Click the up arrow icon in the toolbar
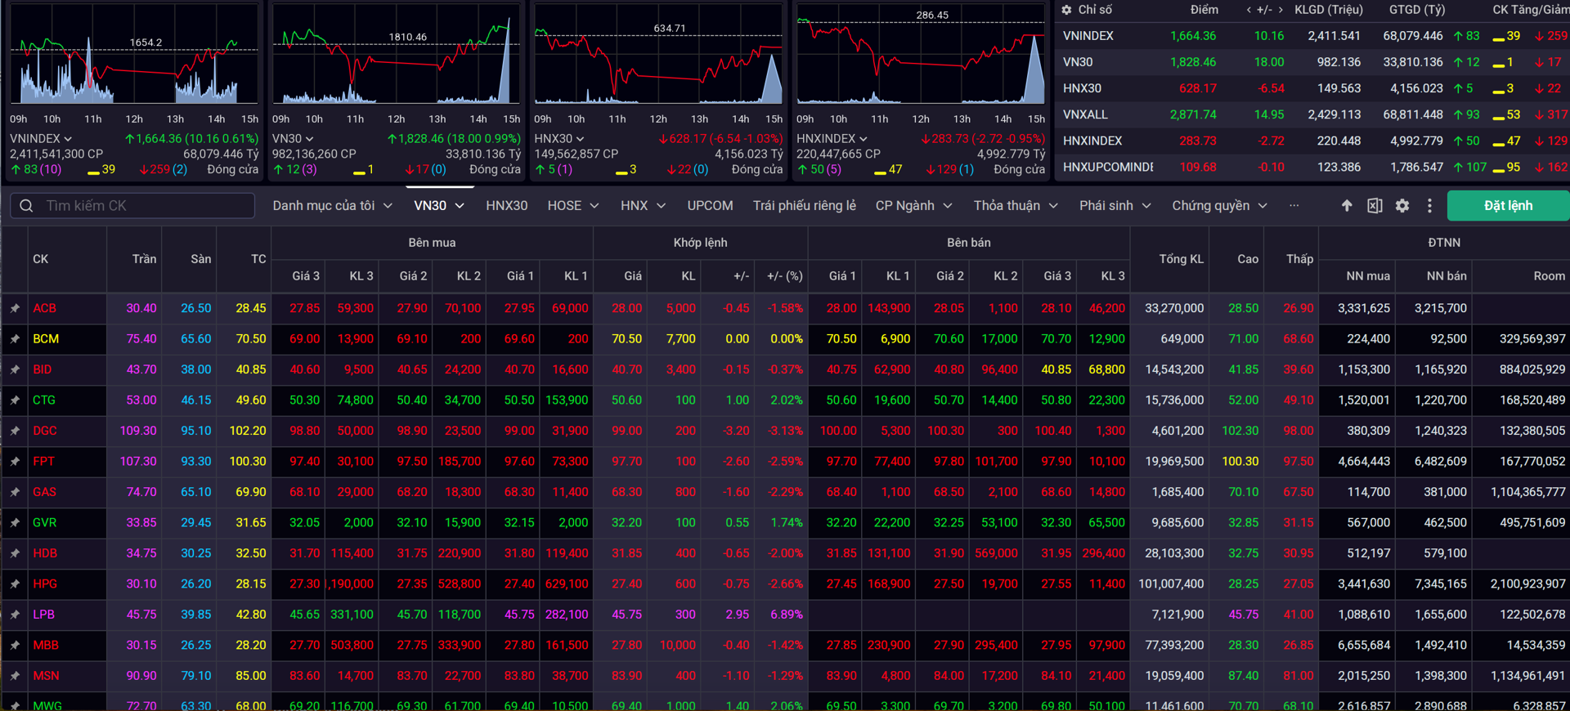The height and width of the screenshot is (711, 1570). tap(1347, 206)
